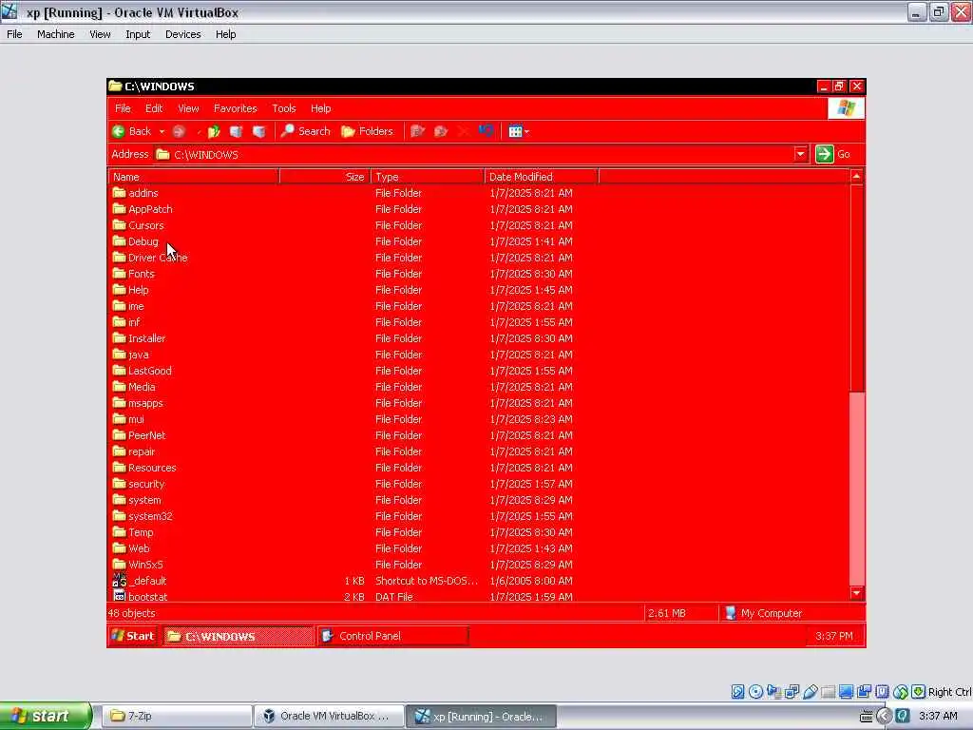This screenshot has width=973, height=730.
Task: Open the Explorer View menu
Action: [x=188, y=108]
